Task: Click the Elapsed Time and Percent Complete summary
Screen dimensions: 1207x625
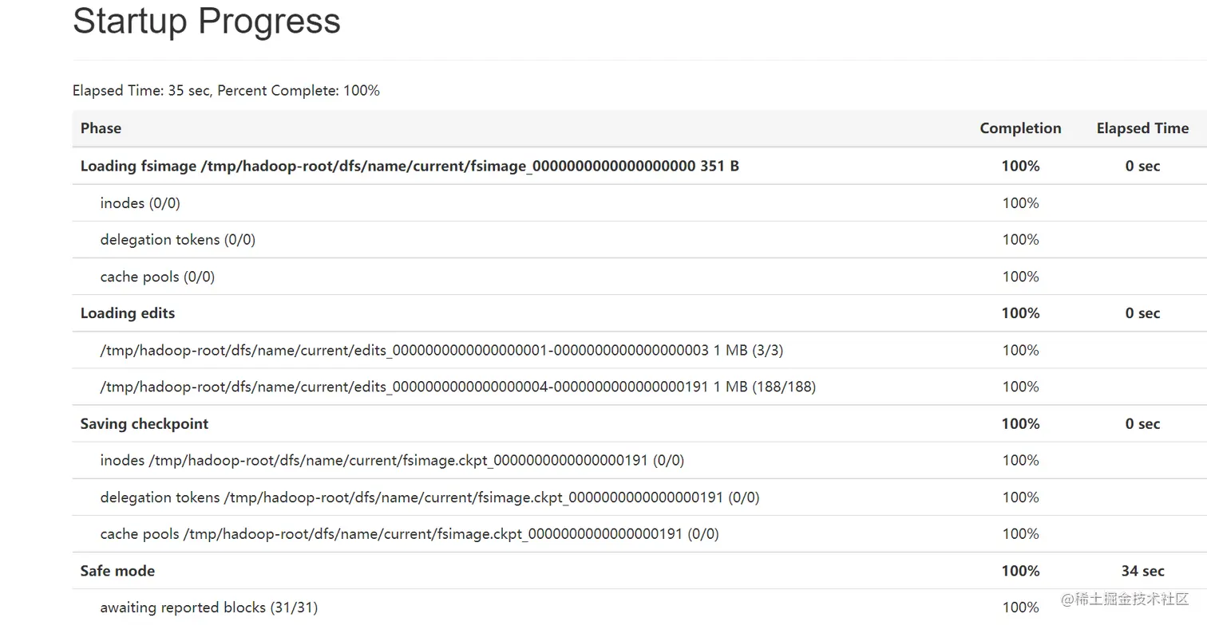Action: [226, 91]
